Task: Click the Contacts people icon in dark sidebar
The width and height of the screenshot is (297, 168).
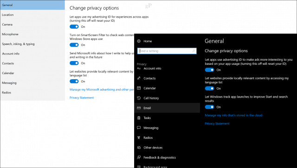Action: (139, 78)
